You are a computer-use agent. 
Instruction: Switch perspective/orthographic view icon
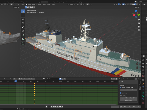(x=139, y=30)
